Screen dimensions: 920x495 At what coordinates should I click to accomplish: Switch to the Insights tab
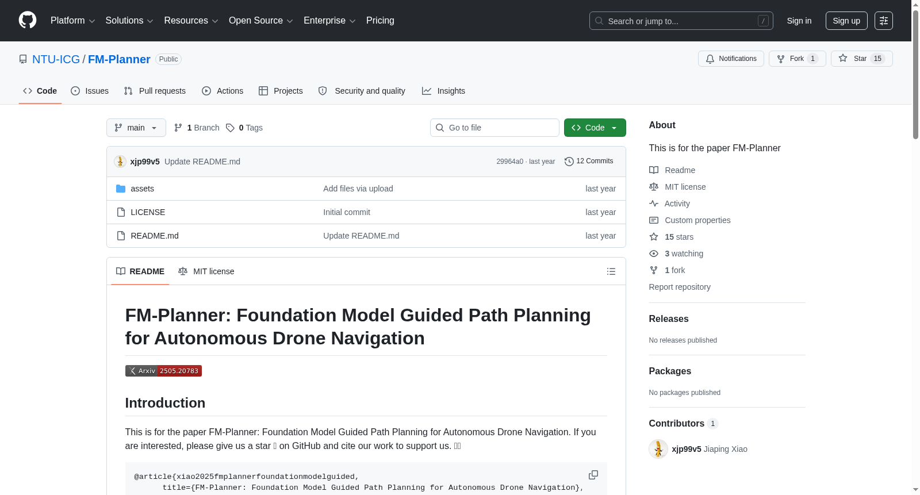tap(443, 91)
